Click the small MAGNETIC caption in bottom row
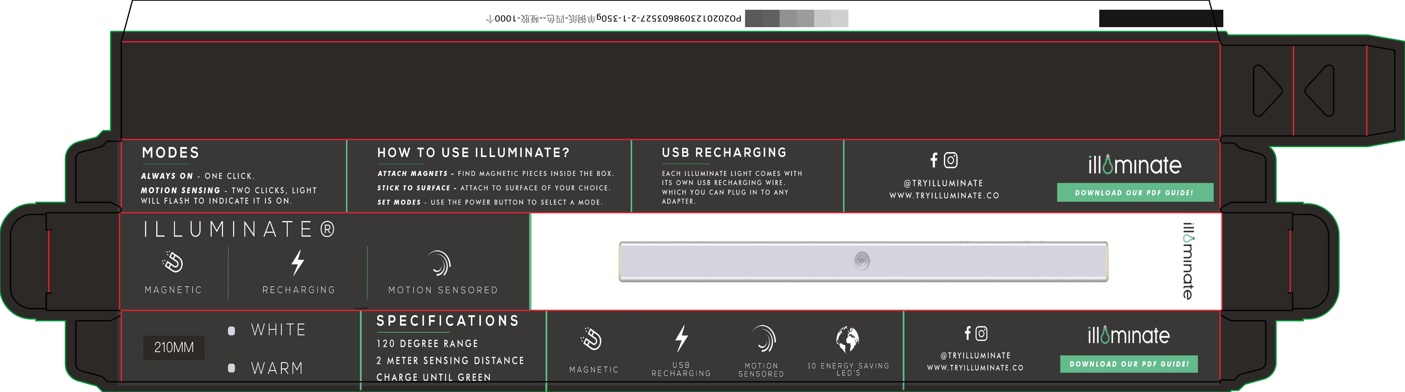The width and height of the screenshot is (1405, 392). click(594, 370)
